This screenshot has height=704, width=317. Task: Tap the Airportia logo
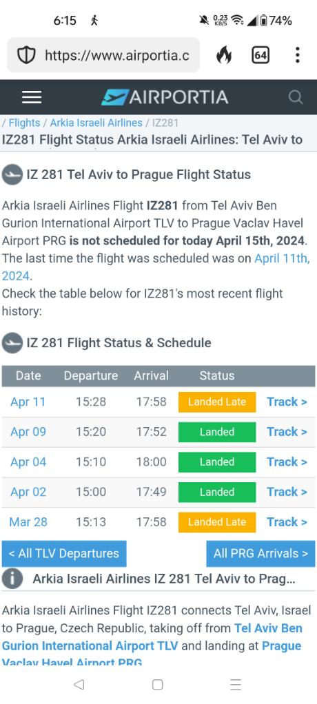(x=165, y=97)
